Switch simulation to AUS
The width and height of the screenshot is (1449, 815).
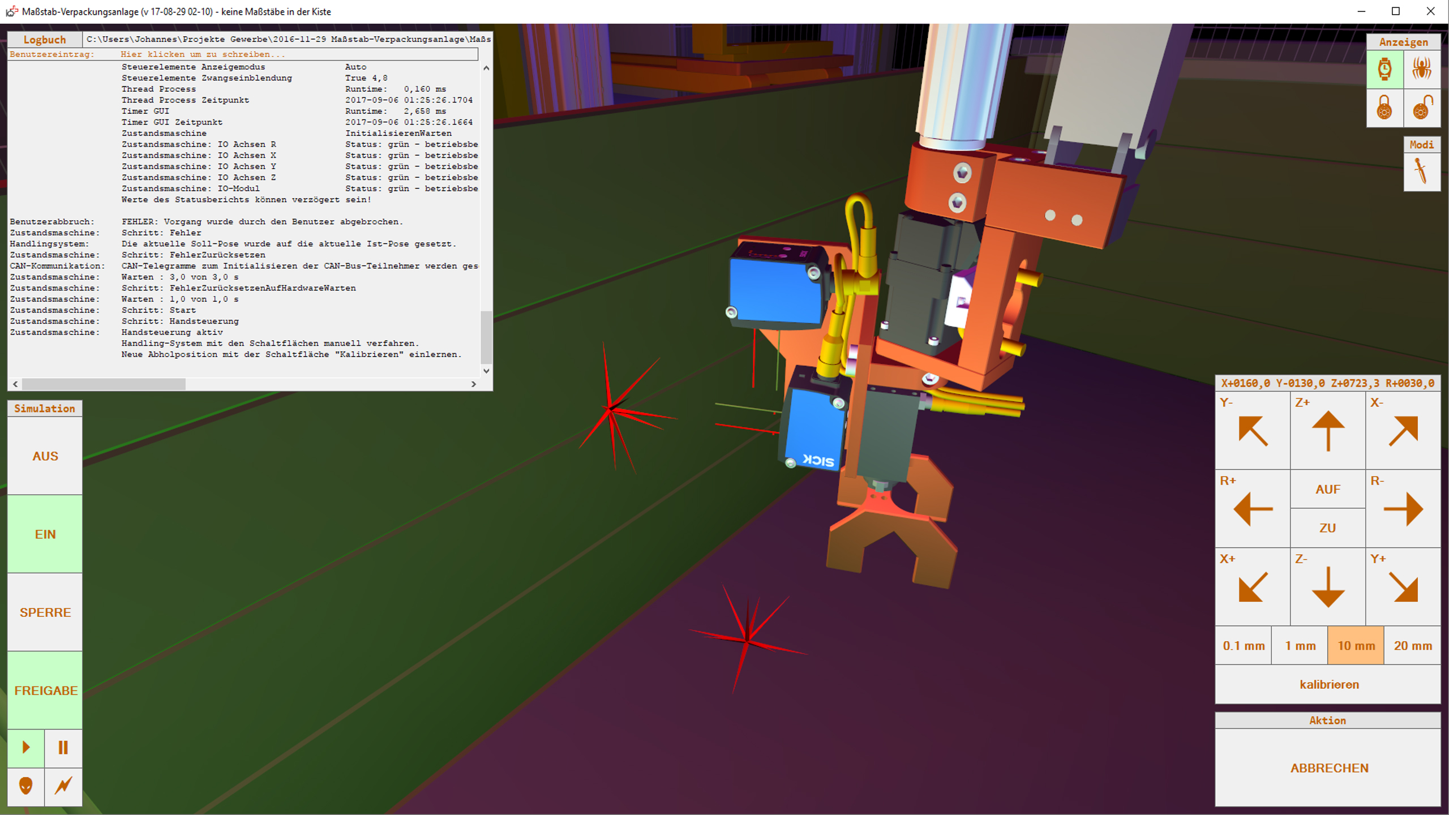tap(45, 456)
